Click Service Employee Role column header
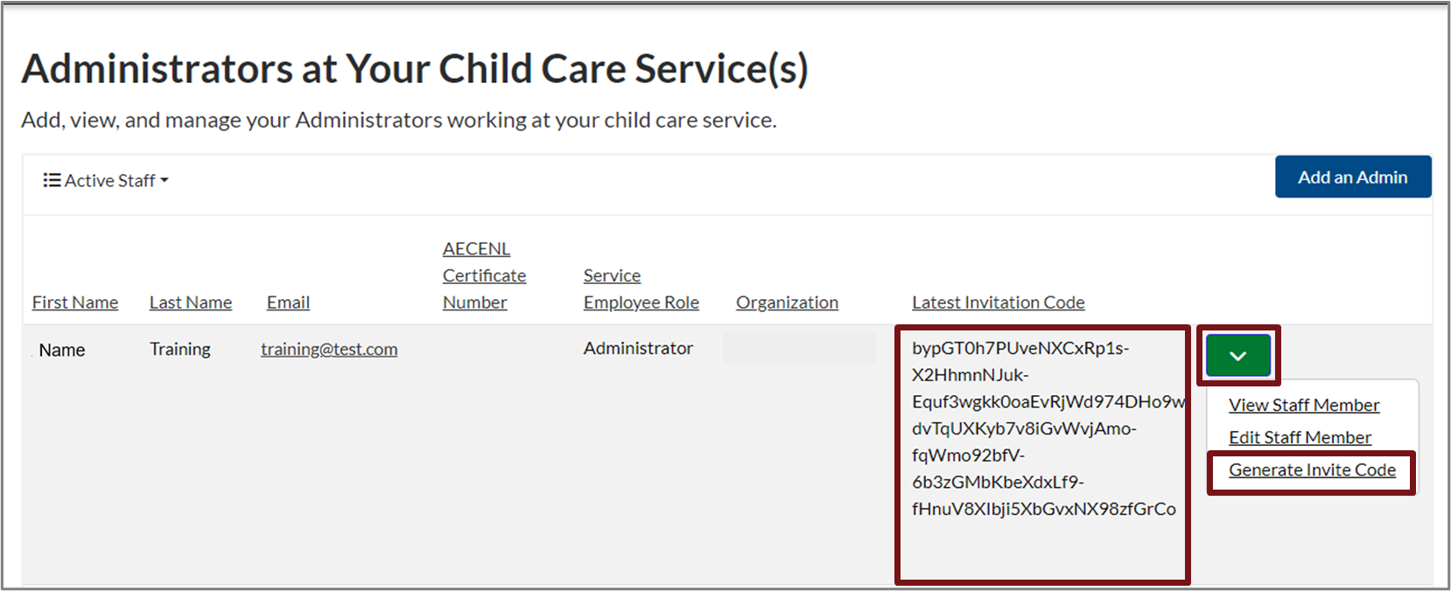The width and height of the screenshot is (1451, 591). [x=641, y=289]
